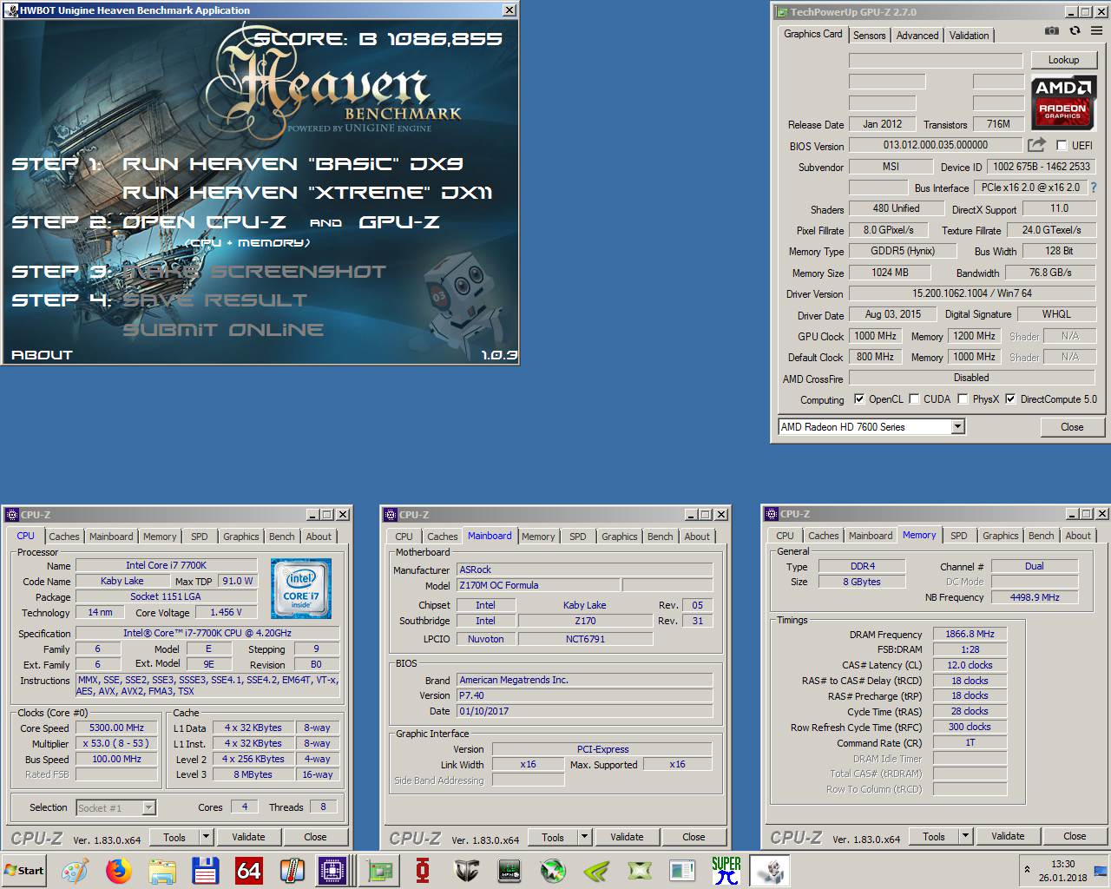Open the NVIDIA taskbar icon
1111x889 pixels.
(x=596, y=870)
